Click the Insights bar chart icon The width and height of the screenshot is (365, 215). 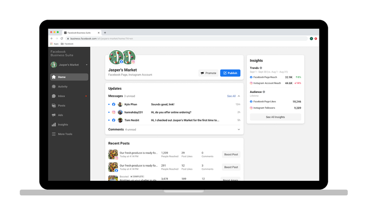click(54, 125)
